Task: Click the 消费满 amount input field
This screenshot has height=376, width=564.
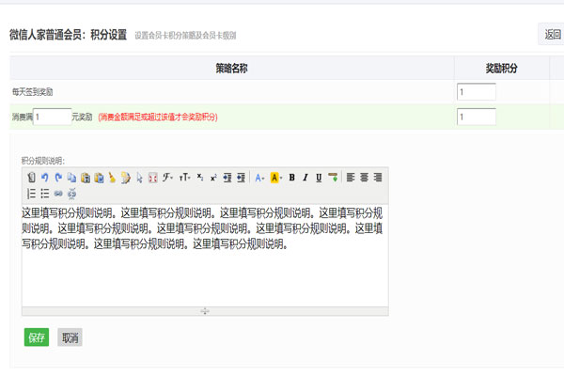Action: click(52, 117)
